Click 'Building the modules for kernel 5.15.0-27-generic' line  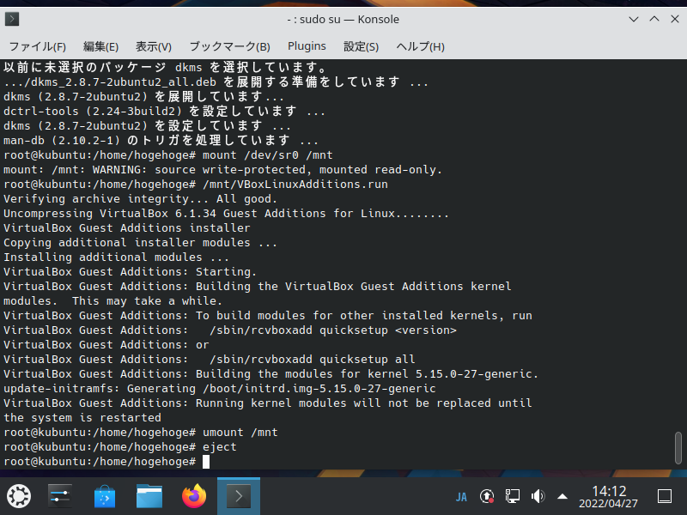271,374
